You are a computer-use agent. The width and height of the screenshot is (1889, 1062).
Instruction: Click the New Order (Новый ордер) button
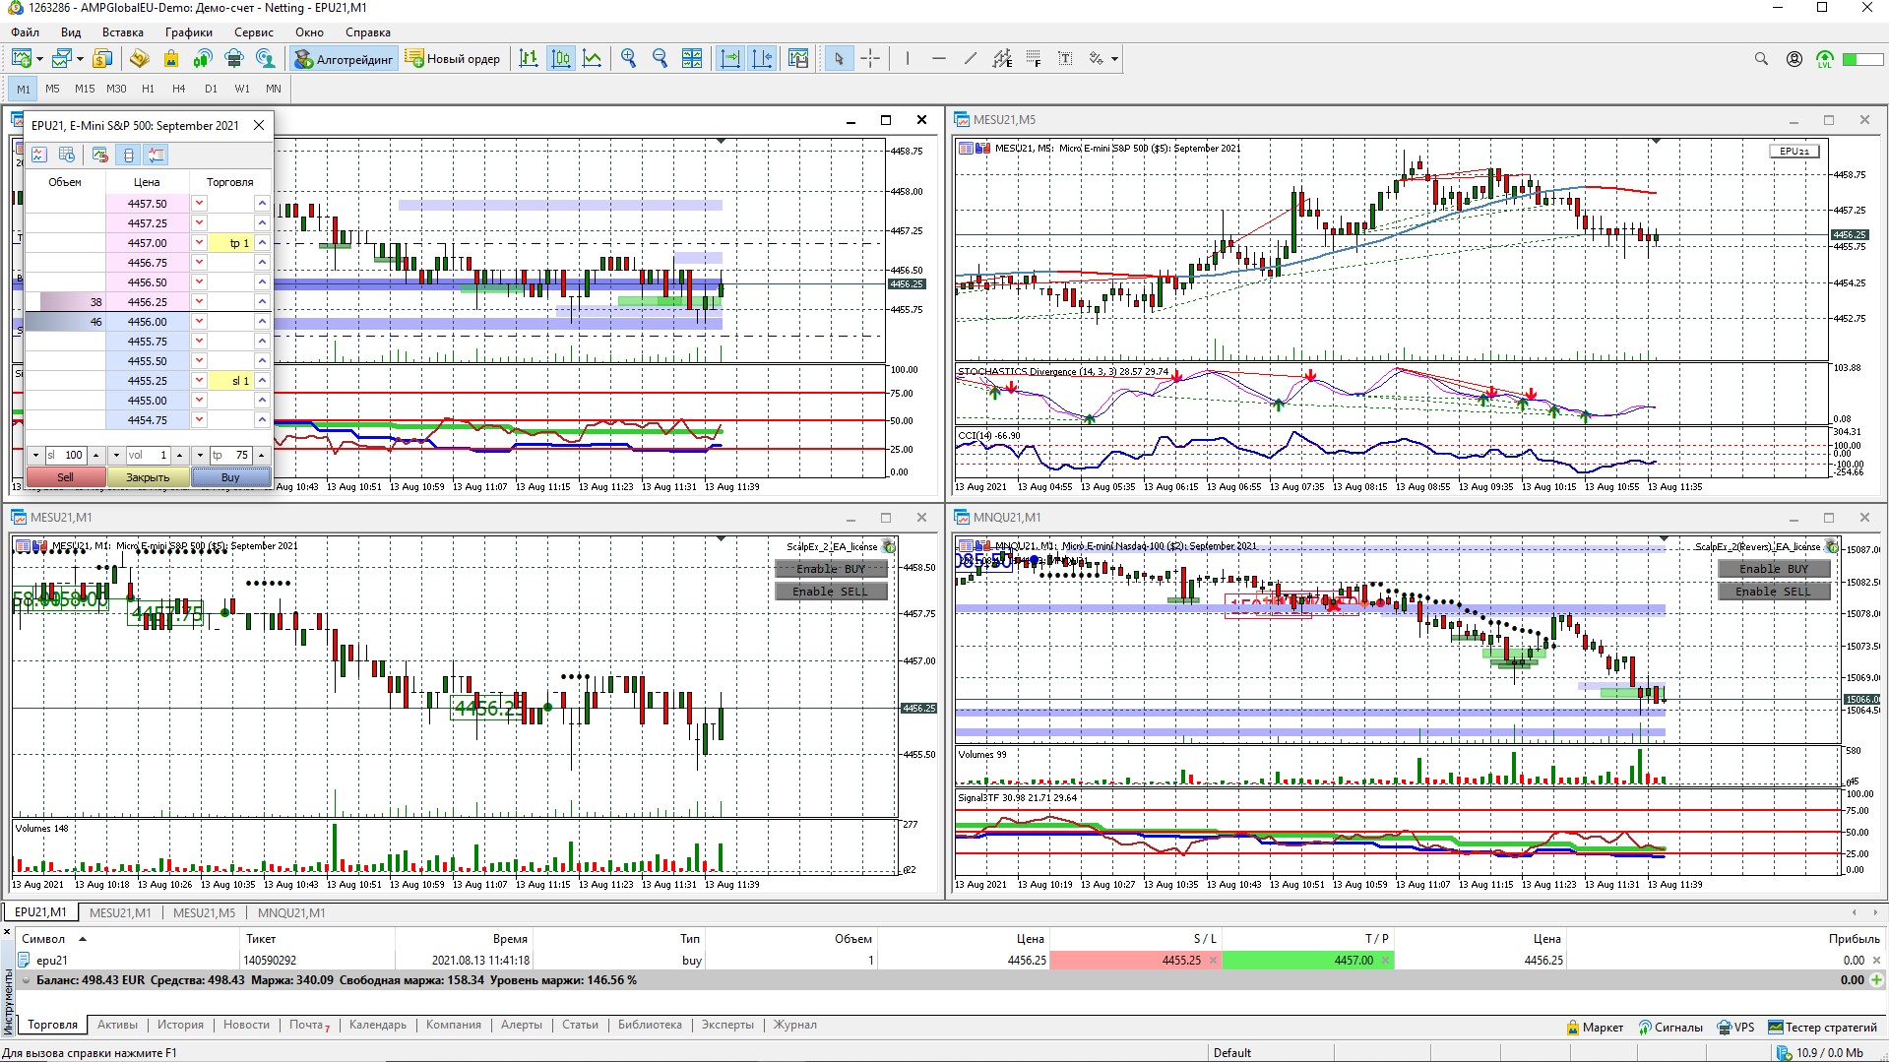tap(453, 59)
